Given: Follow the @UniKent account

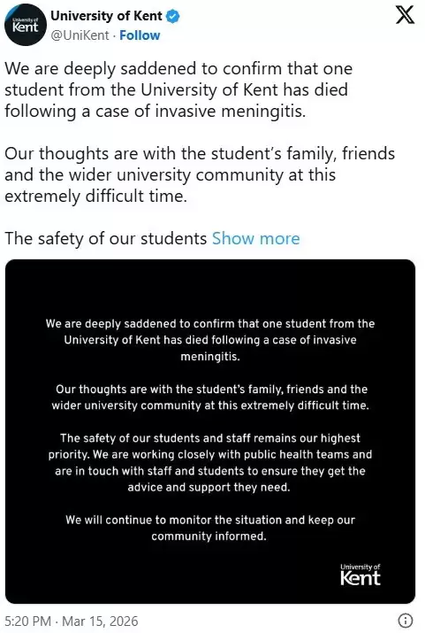Looking at the screenshot, I should point(140,35).
